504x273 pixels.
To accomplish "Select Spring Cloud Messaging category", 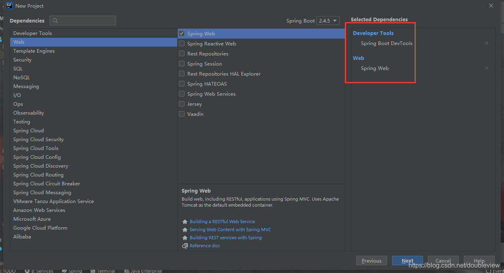I will tap(93, 193).
